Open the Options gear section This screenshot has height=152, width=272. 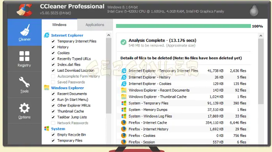(x=25, y=111)
